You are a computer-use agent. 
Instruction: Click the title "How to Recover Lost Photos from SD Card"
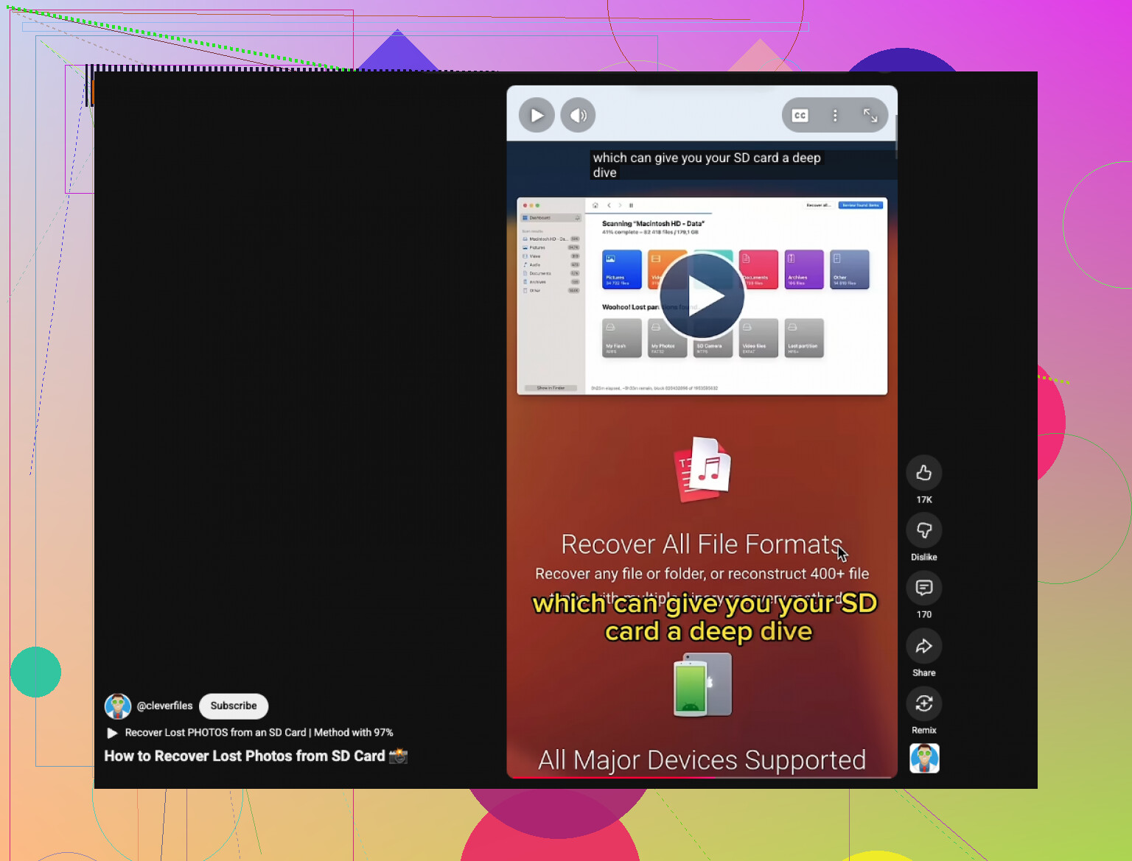[x=256, y=756]
